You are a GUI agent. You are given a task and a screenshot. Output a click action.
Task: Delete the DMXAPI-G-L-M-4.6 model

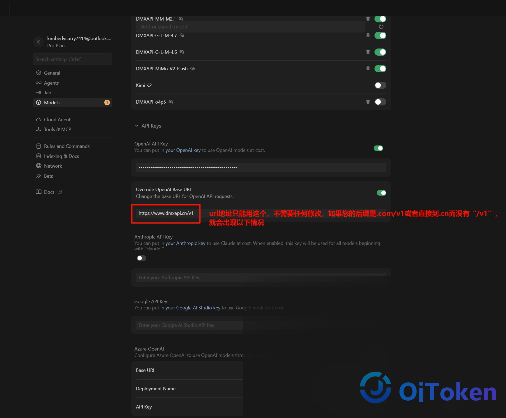368,52
